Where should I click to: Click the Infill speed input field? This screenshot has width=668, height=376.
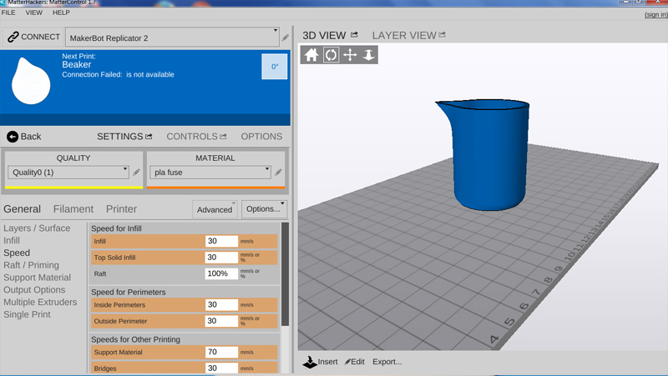(221, 241)
